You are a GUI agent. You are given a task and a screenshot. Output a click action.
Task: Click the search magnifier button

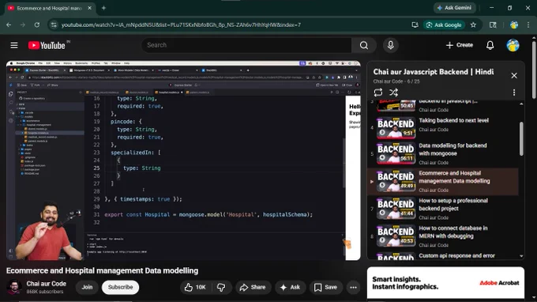[x=364, y=45]
